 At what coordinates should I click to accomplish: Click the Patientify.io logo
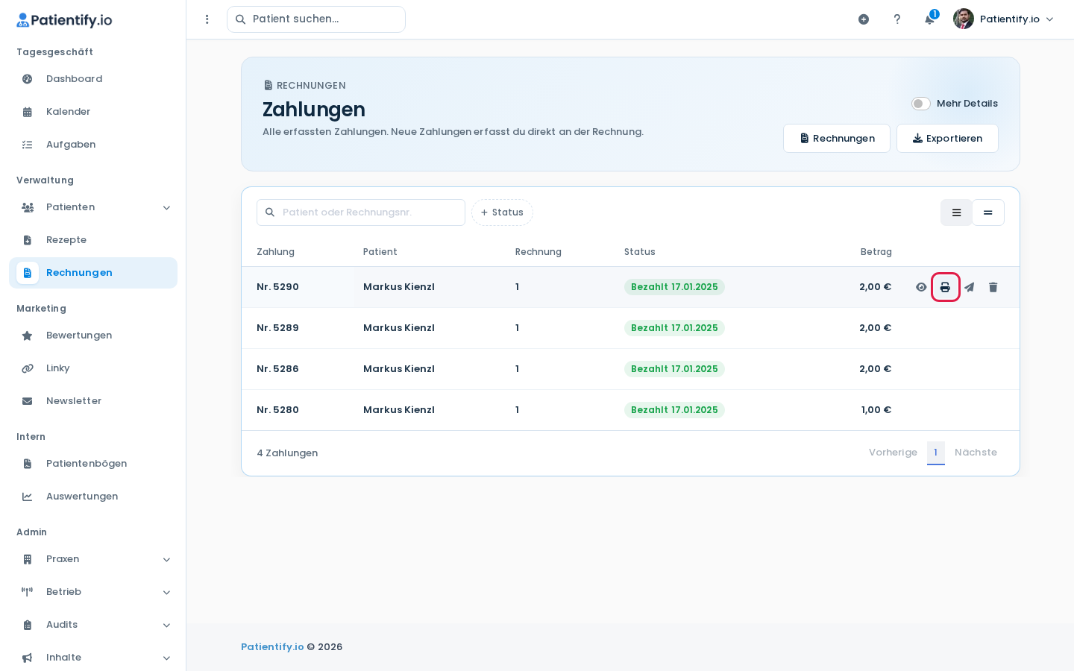pos(64,20)
